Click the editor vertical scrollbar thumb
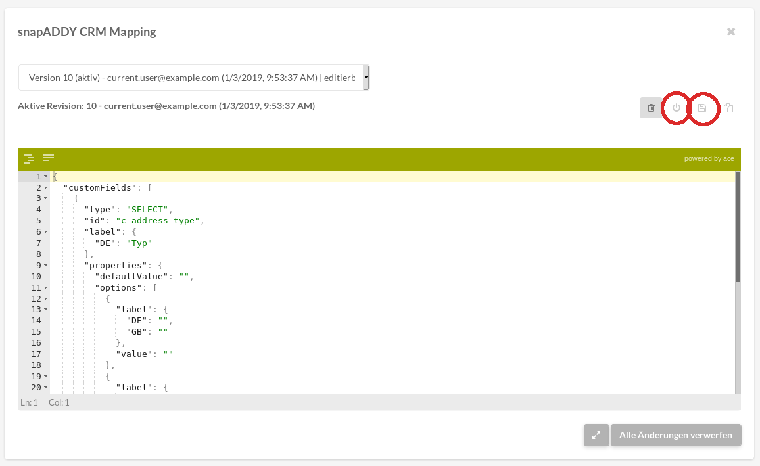The height and width of the screenshot is (466, 760). click(x=738, y=227)
